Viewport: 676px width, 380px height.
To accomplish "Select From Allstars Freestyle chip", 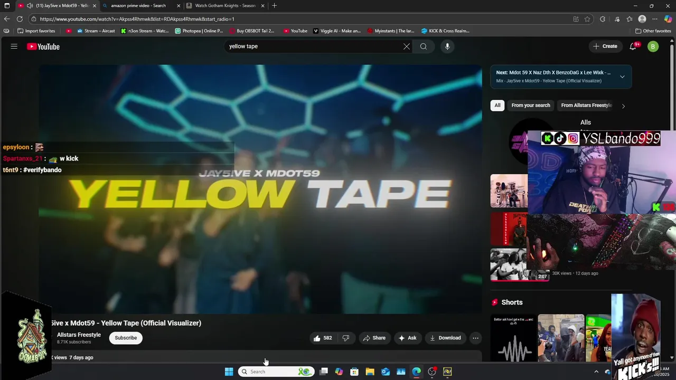I will click(586, 106).
